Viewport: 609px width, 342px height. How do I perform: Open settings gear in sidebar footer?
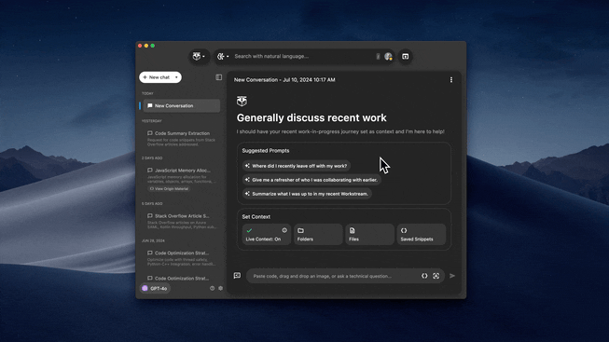[x=221, y=289]
